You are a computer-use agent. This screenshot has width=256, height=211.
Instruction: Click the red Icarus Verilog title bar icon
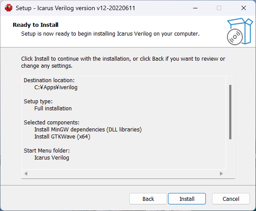8,8
